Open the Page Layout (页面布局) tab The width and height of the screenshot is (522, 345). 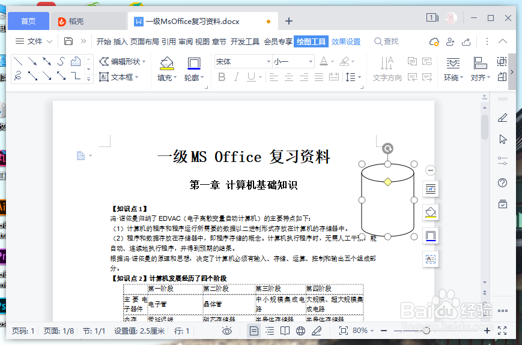(145, 41)
